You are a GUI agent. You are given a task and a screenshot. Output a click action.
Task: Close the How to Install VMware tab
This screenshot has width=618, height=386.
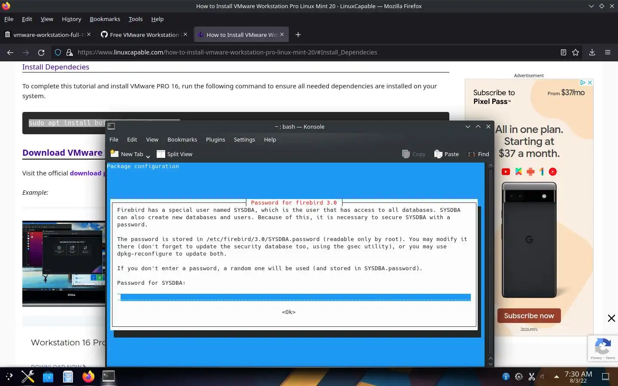pyautogui.click(x=282, y=34)
